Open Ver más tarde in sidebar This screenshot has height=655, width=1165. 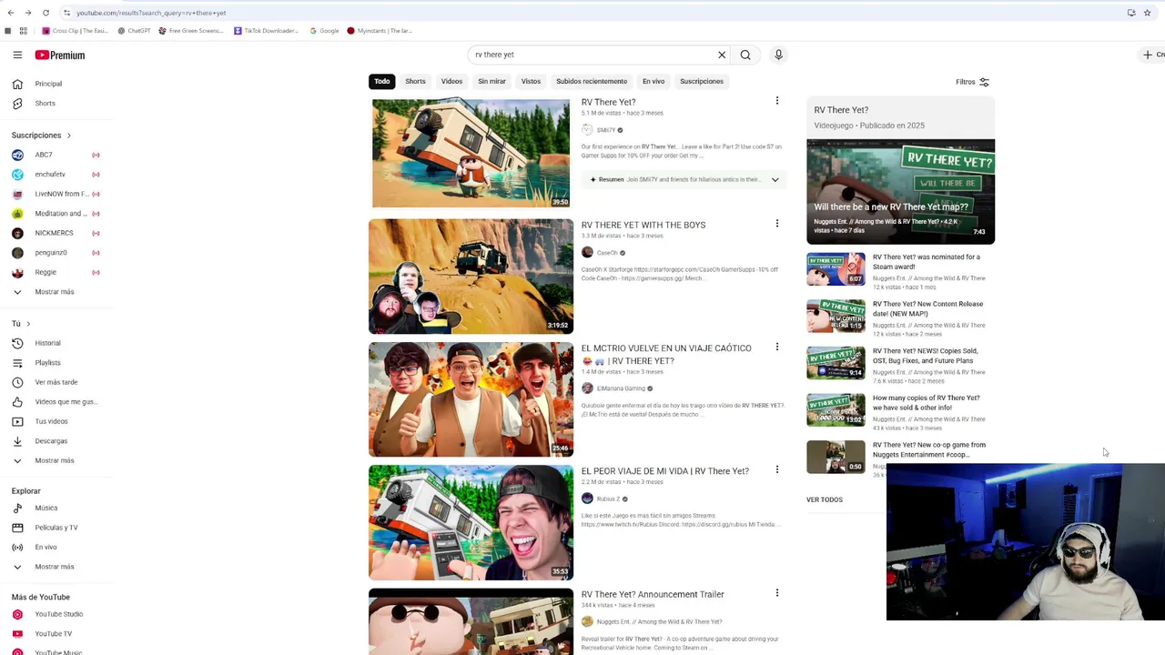55,382
